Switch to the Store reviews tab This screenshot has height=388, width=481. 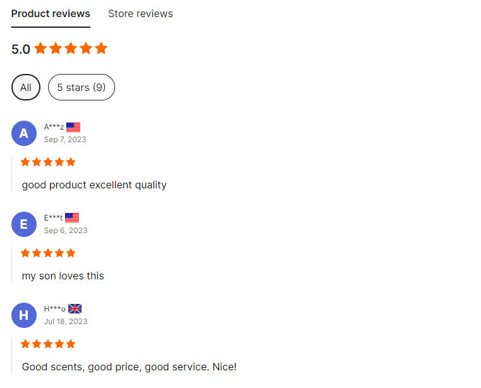tap(140, 14)
